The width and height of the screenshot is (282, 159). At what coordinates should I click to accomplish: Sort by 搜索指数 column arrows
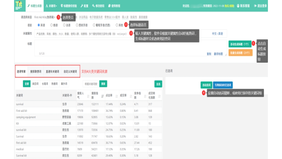point(102,96)
